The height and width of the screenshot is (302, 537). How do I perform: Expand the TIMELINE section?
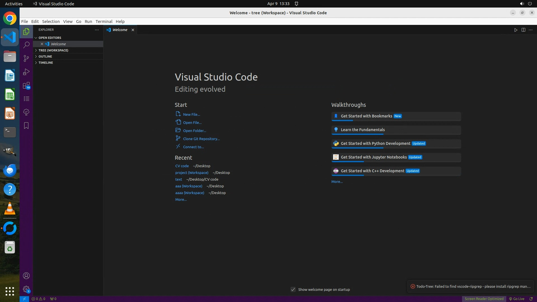[46, 63]
